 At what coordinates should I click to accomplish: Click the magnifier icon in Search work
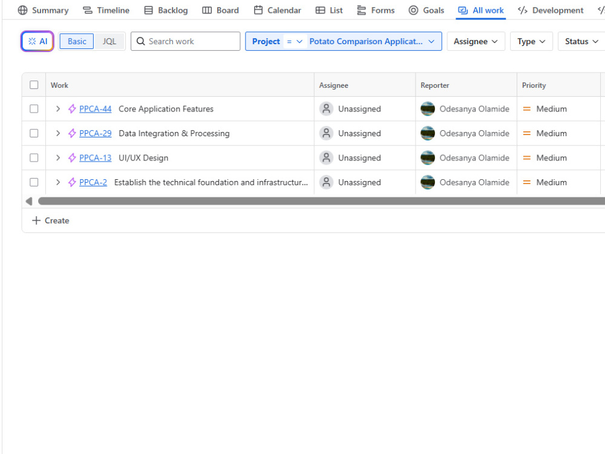click(x=141, y=41)
